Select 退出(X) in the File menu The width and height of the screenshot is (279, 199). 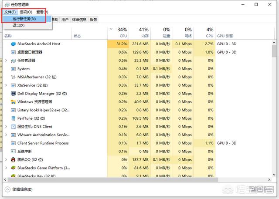pos(19,26)
